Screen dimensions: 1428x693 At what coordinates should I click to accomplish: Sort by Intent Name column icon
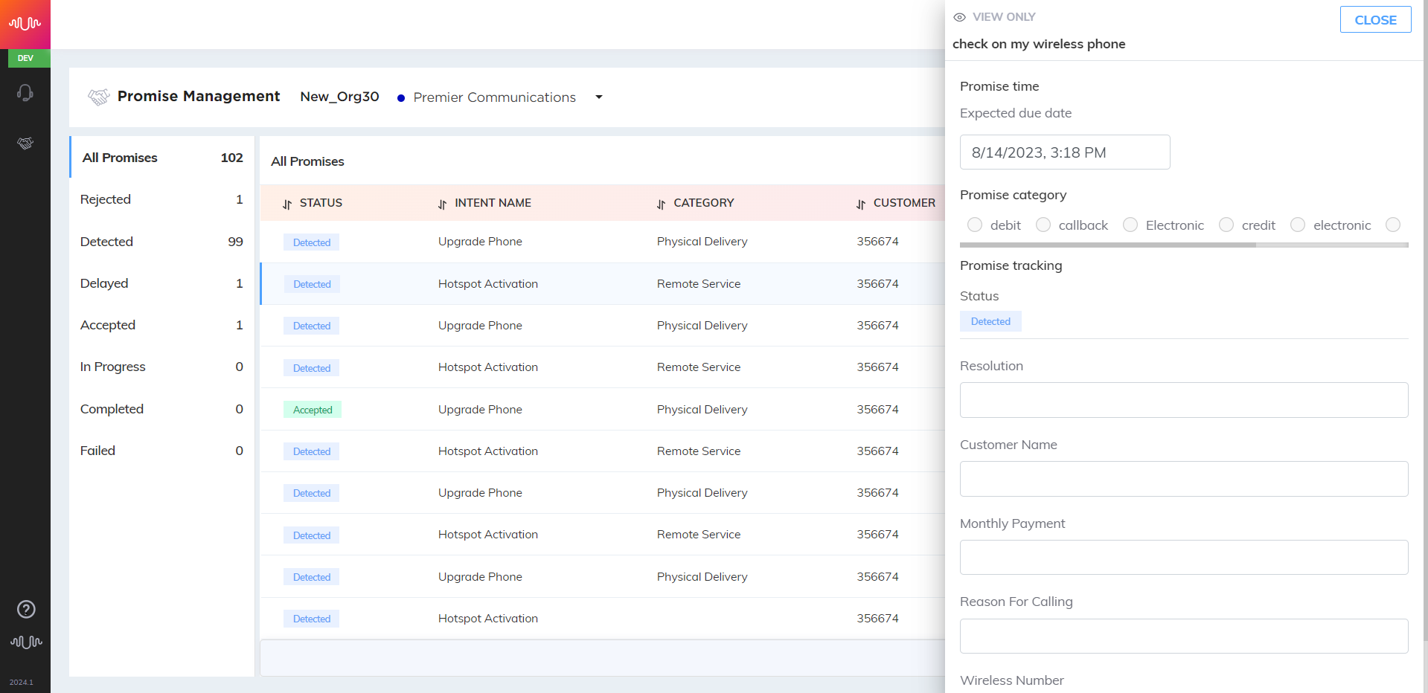pyautogui.click(x=443, y=204)
